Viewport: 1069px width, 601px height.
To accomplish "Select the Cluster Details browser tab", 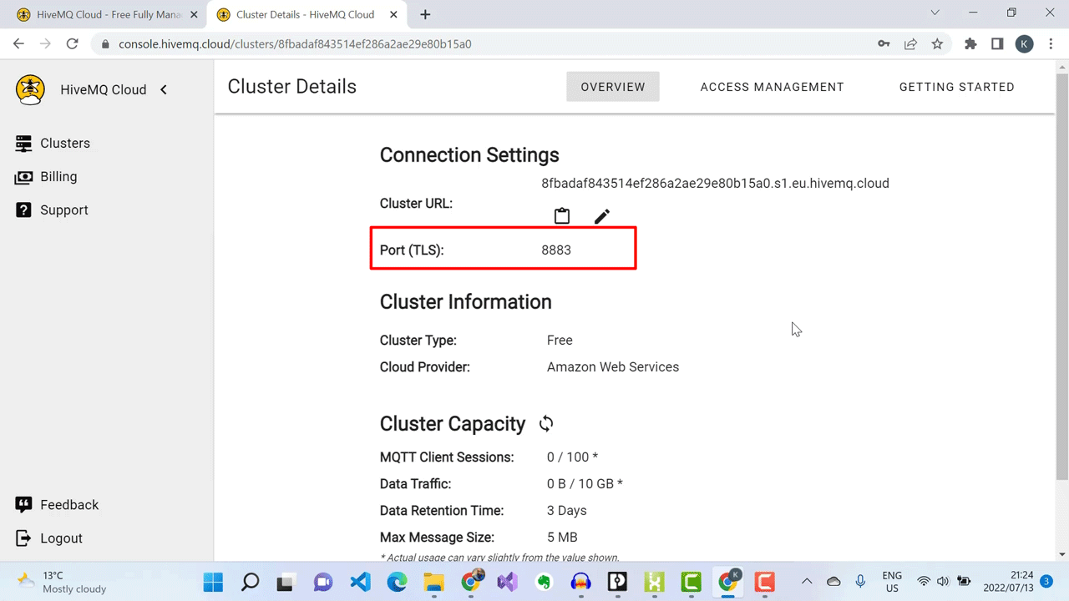I will 305,15.
